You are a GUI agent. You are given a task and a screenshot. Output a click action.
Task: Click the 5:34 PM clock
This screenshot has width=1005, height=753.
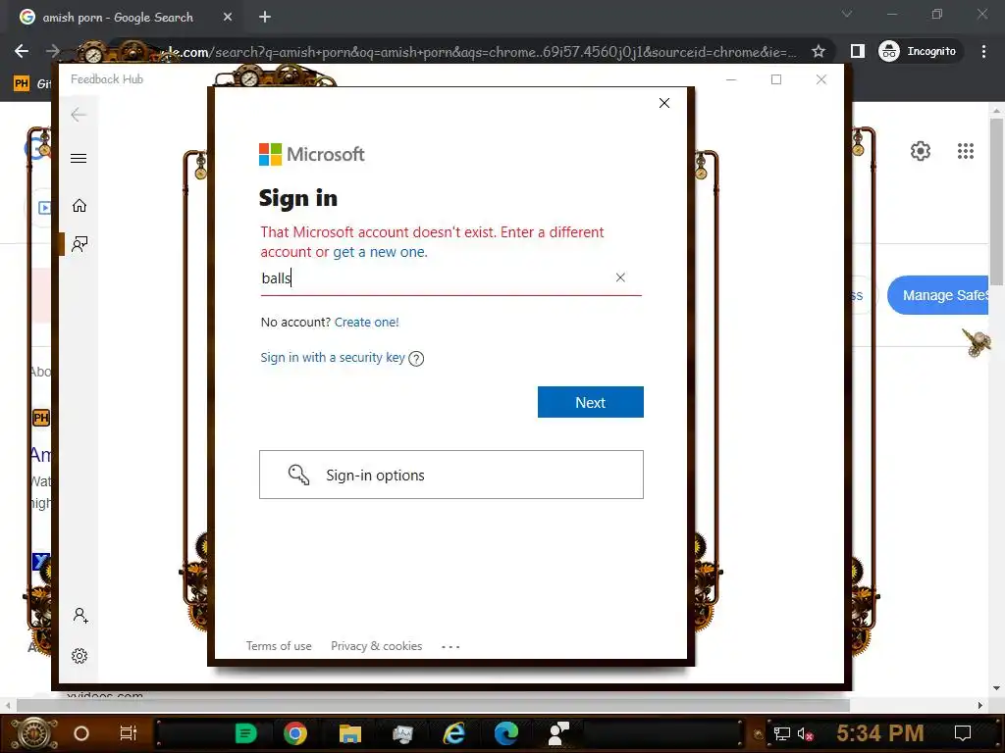tap(880, 732)
